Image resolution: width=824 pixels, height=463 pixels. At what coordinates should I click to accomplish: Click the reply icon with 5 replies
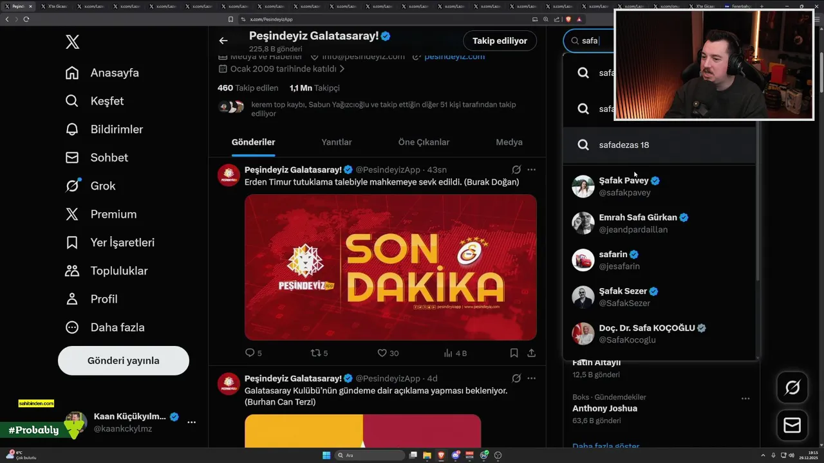click(x=250, y=353)
